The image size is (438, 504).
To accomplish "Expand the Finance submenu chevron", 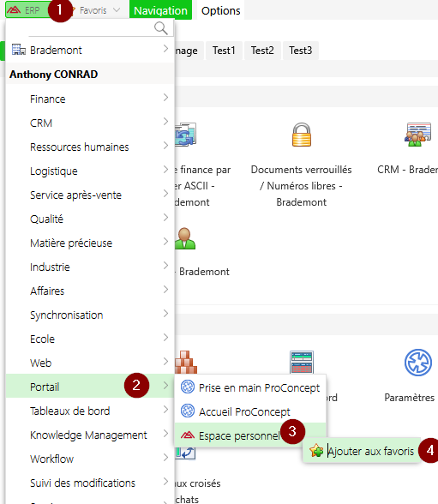I will 165,98.
